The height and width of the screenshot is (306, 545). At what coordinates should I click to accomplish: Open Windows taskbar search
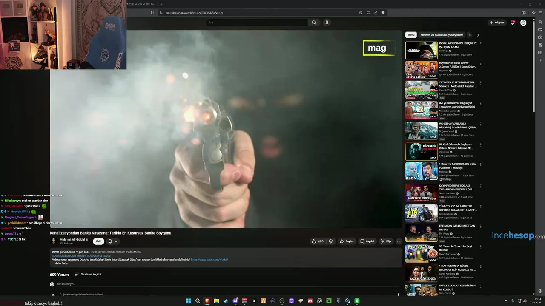point(198,301)
